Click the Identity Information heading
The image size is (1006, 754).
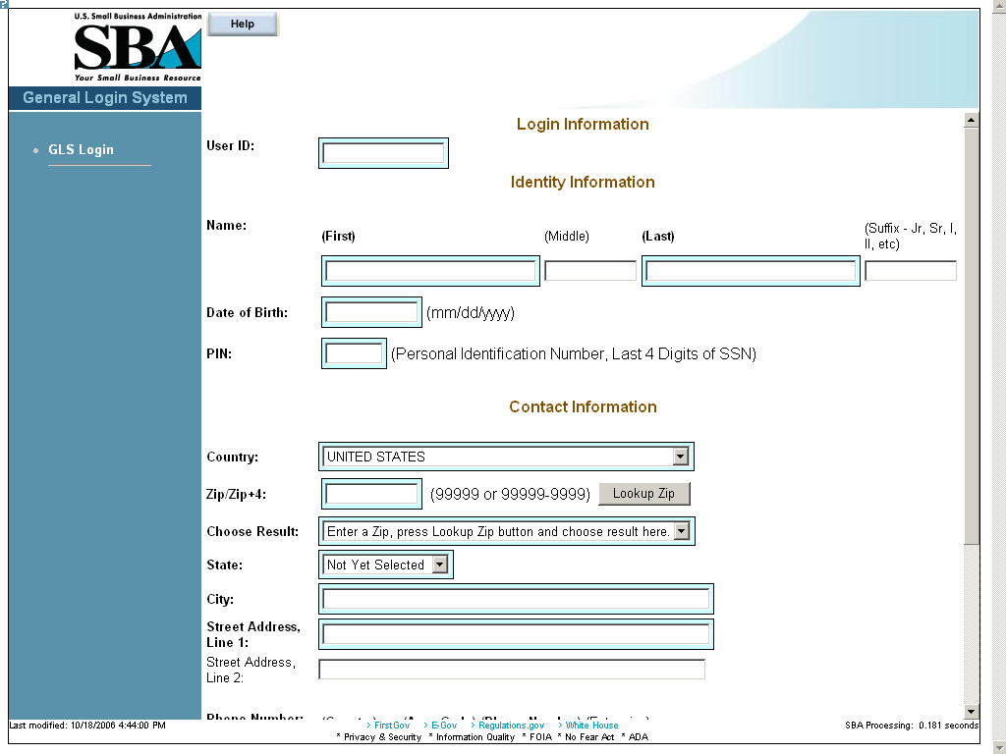pos(583,182)
